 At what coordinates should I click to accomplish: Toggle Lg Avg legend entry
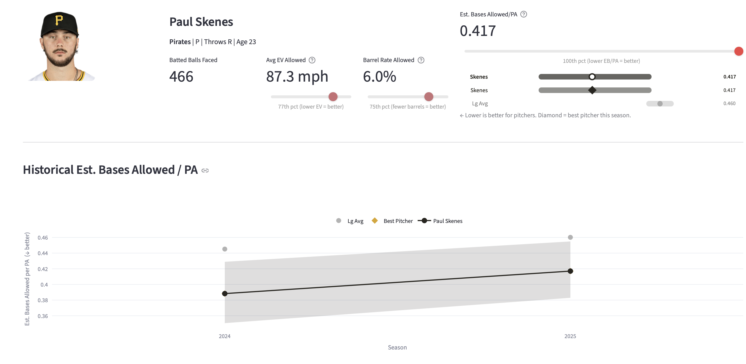click(350, 221)
